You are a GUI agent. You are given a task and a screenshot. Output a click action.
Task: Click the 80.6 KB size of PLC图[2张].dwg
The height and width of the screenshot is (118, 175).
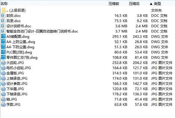[x=121, y=52]
